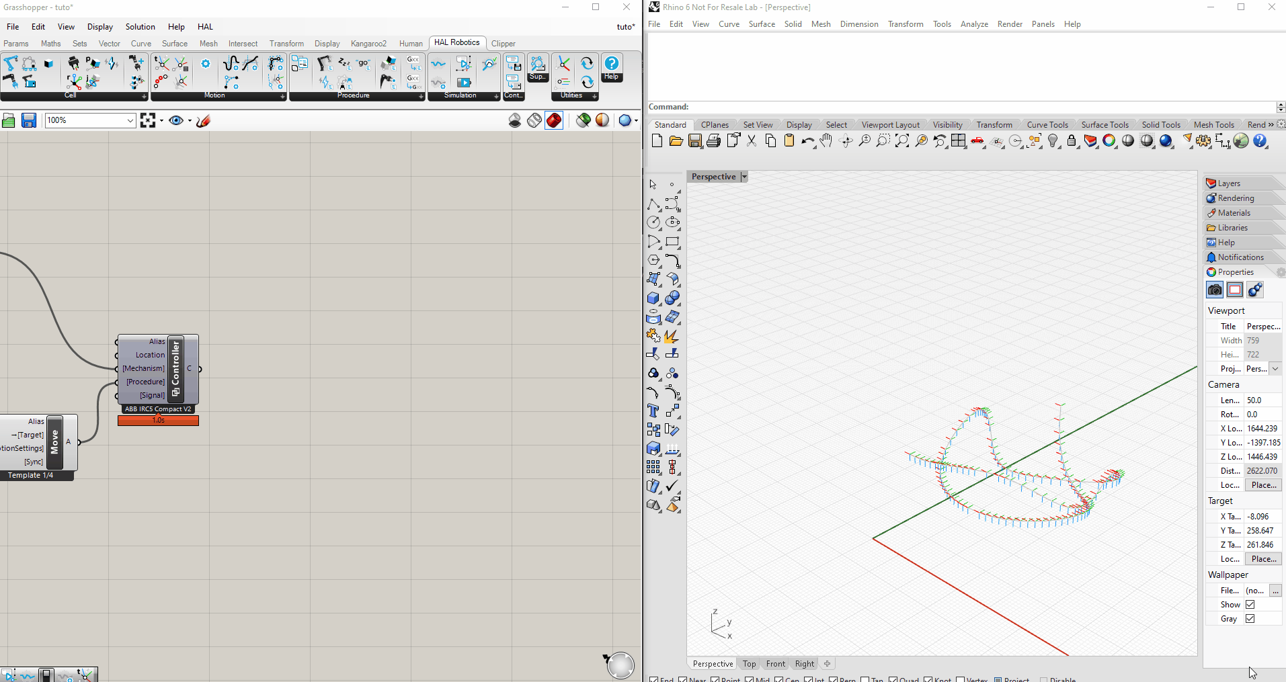This screenshot has height=682, width=1286.
Task: Click the camera view properties icon
Action: coord(1215,290)
